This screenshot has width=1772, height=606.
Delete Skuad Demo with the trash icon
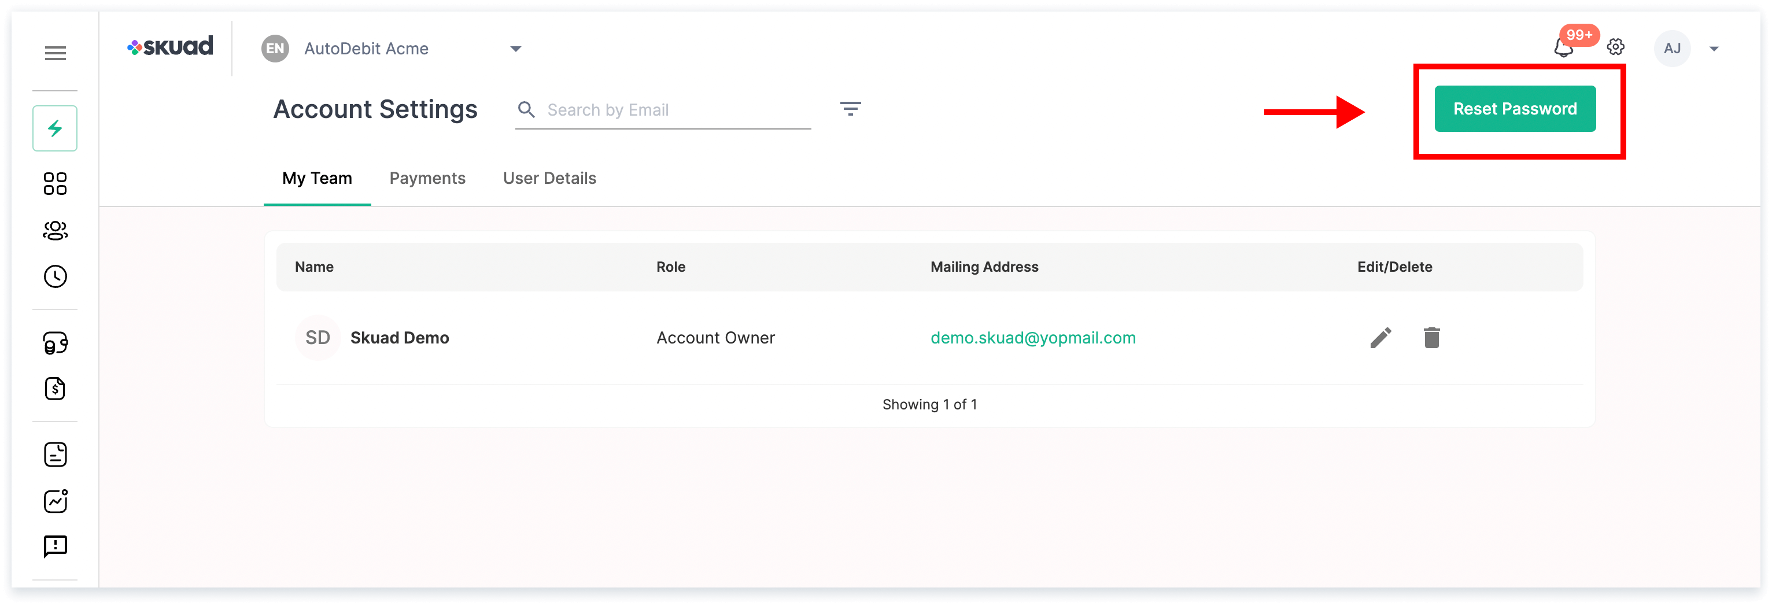1431,338
